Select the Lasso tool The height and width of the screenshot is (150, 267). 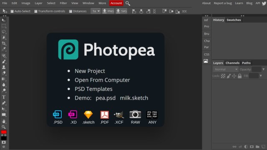point(4,32)
